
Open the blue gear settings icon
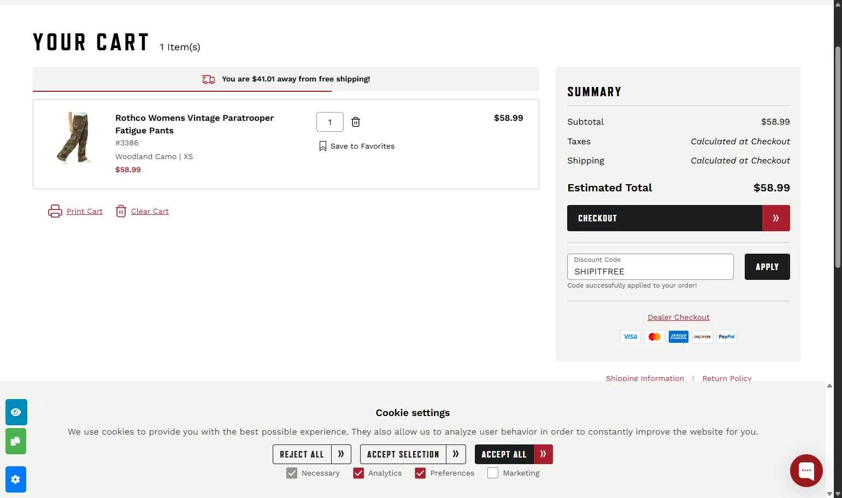[x=16, y=479]
